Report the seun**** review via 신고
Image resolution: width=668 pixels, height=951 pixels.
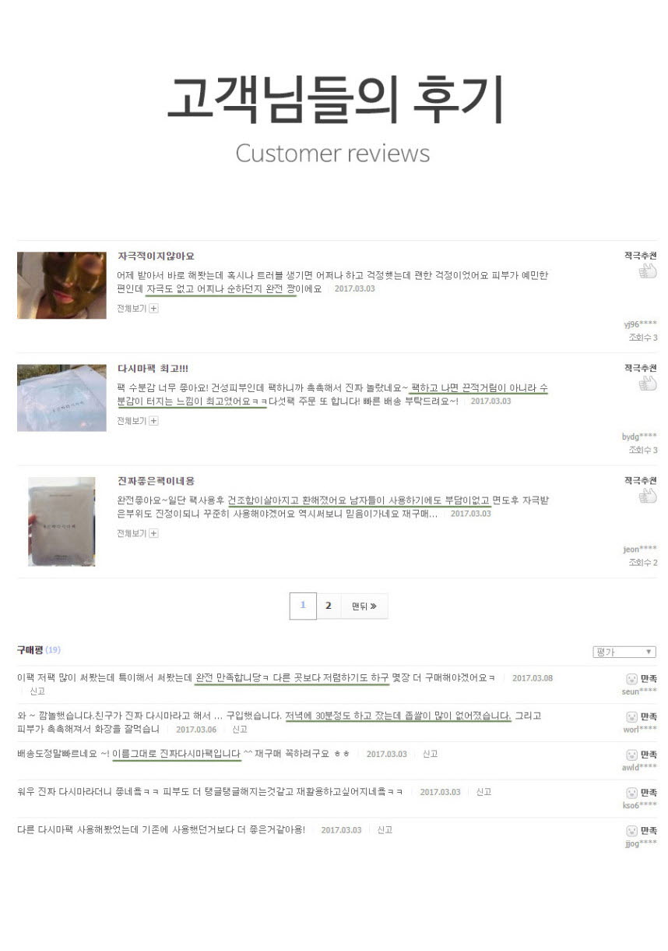[37, 691]
